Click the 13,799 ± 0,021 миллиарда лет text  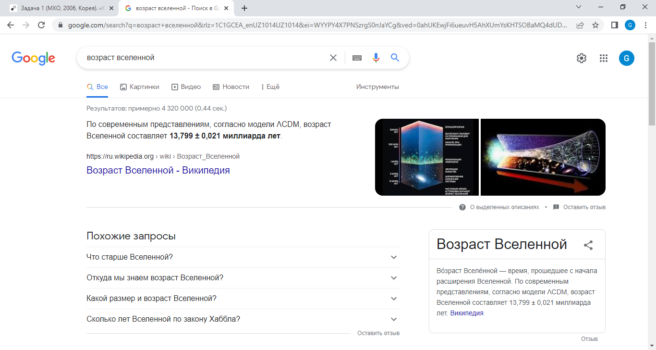tap(225, 136)
